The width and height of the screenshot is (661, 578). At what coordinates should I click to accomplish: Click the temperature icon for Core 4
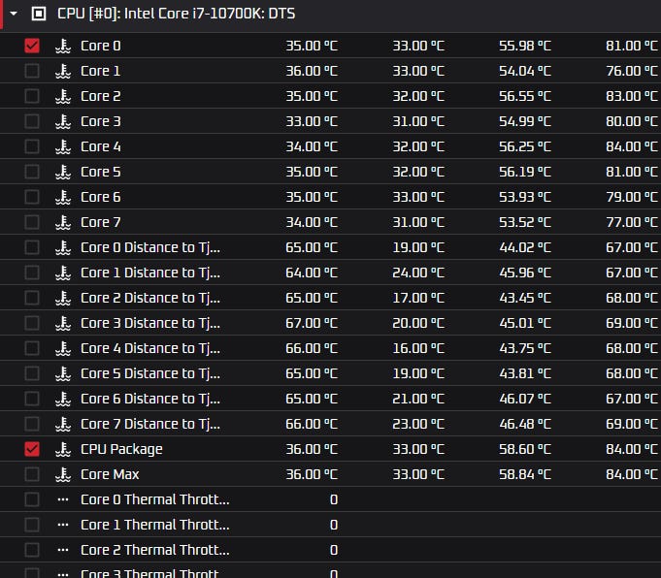(63, 146)
